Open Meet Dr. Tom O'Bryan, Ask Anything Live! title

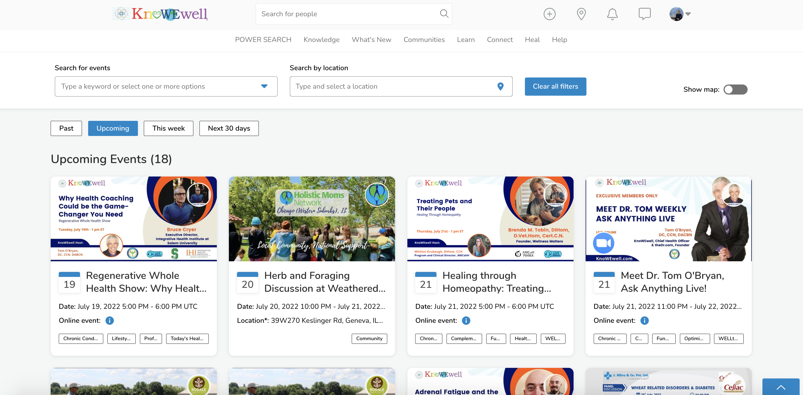pos(672,282)
